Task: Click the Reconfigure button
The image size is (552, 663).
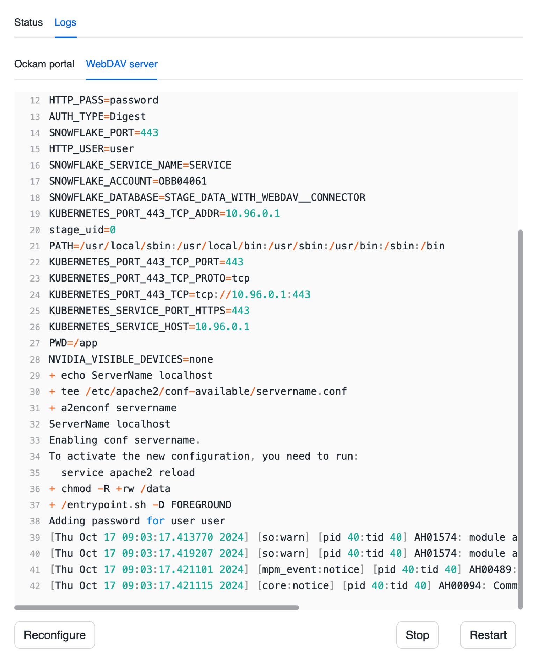Action: [x=55, y=635]
